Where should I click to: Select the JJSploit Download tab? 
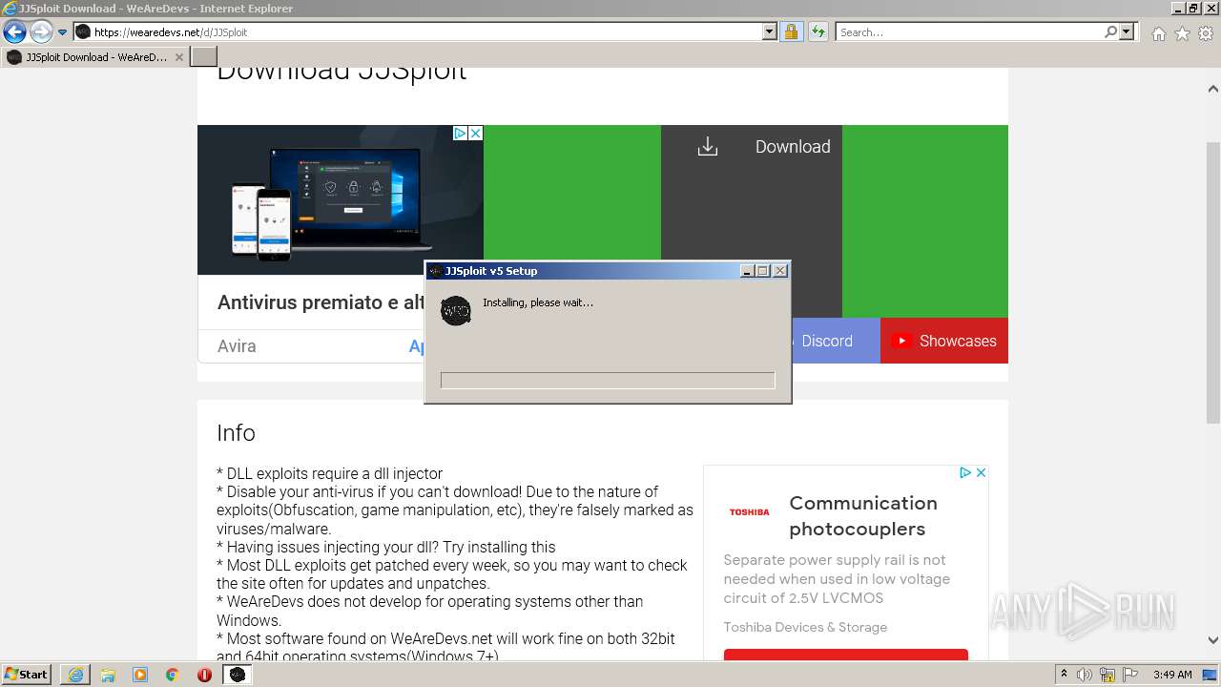tap(93, 57)
